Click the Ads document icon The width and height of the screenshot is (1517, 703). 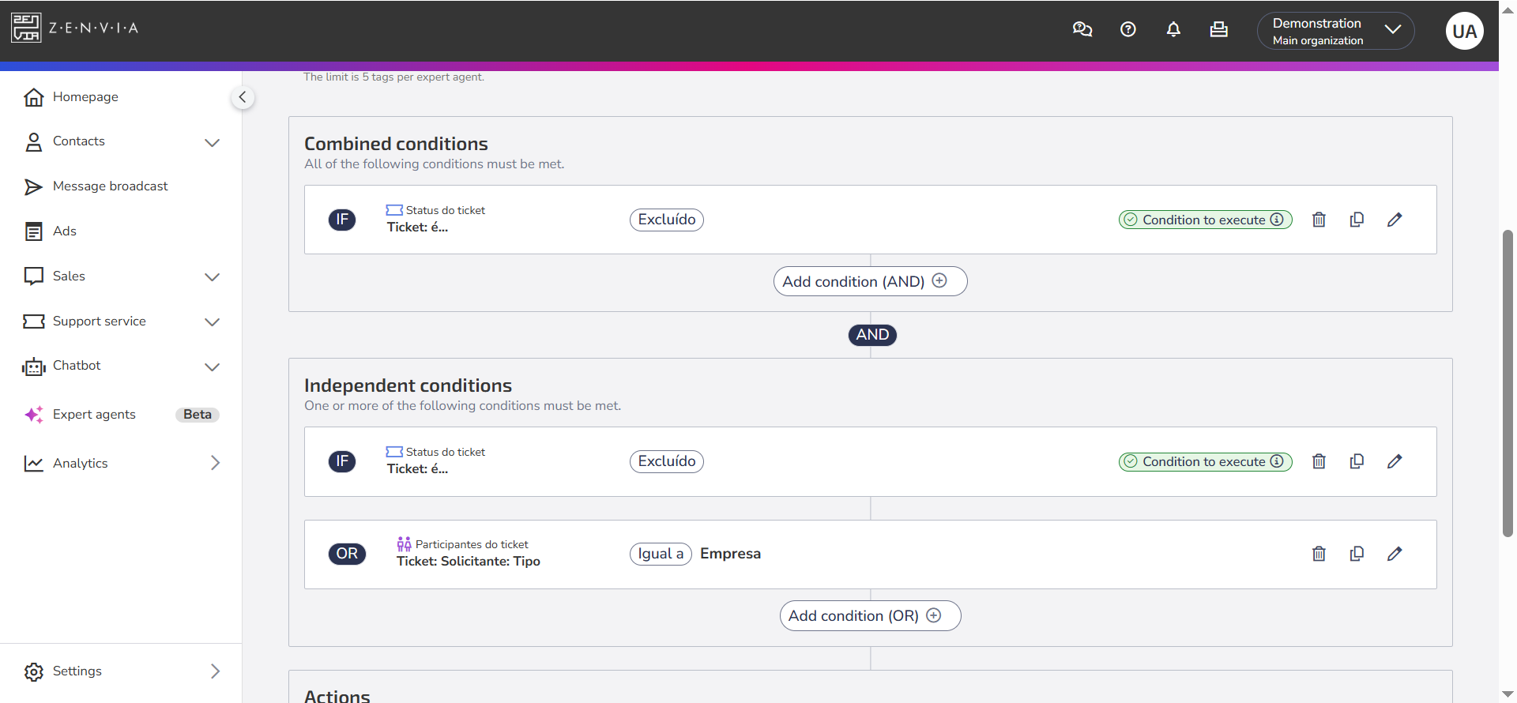[x=34, y=231]
